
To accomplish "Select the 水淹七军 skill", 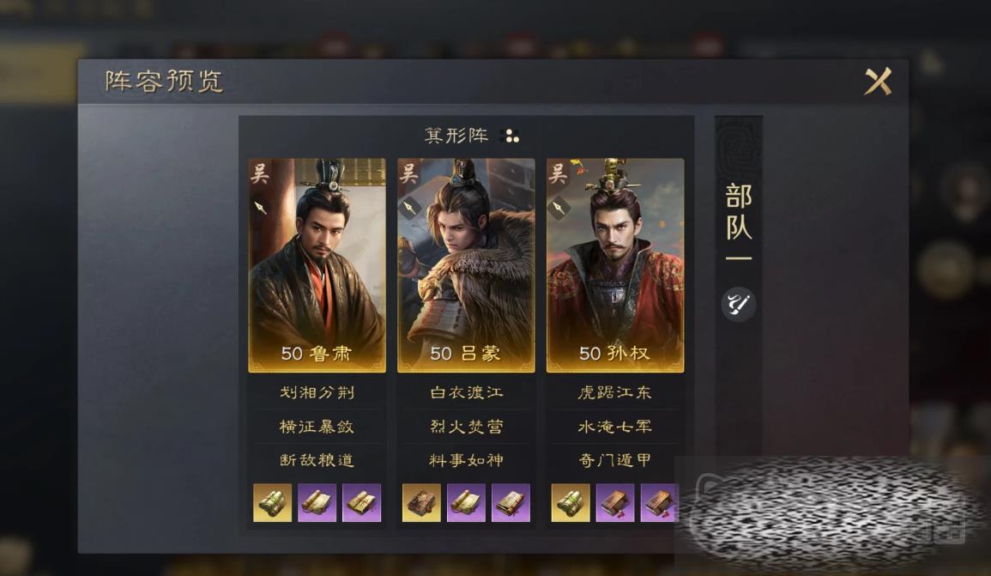I will [614, 427].
